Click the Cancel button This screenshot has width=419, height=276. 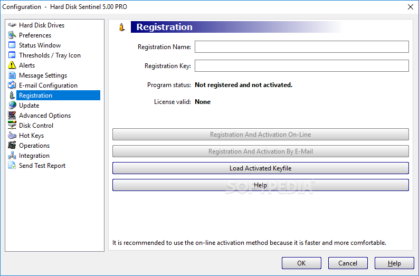coord(348,263)
